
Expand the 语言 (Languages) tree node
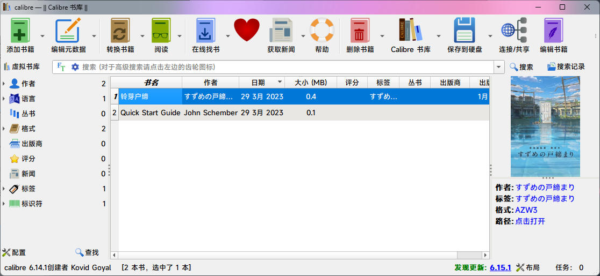click(x=4, y=99)
